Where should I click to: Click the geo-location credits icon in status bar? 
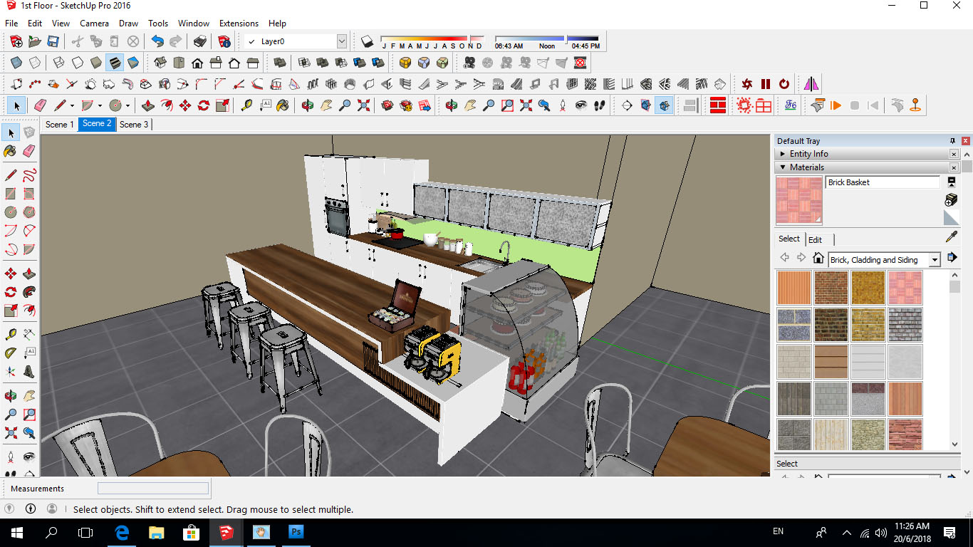(x=11, y=509)
